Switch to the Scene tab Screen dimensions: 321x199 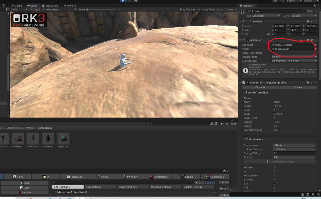pos(17,6)
